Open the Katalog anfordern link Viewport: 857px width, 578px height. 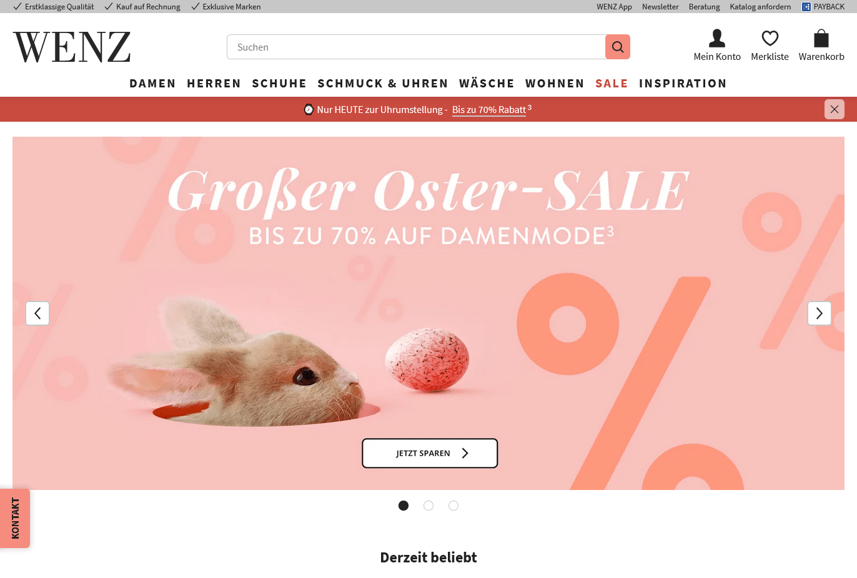(760, 7)
